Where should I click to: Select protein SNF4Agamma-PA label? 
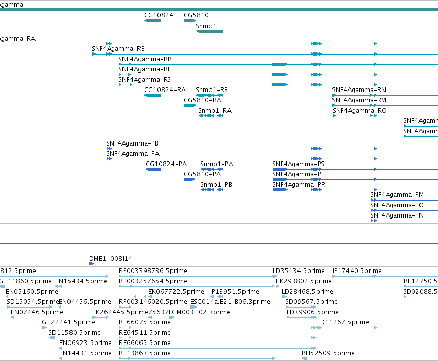click(x=133, y=154)
